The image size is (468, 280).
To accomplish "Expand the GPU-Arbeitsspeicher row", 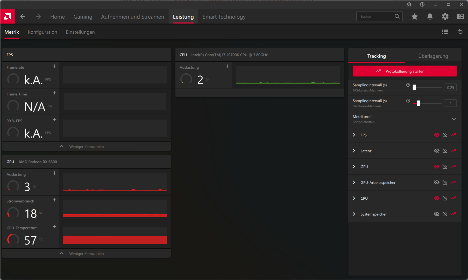I will click(354, 182).
